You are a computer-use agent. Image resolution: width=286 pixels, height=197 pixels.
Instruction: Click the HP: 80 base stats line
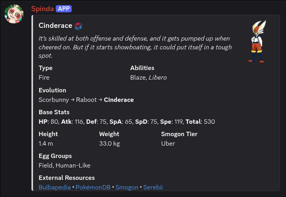(127, 121)
